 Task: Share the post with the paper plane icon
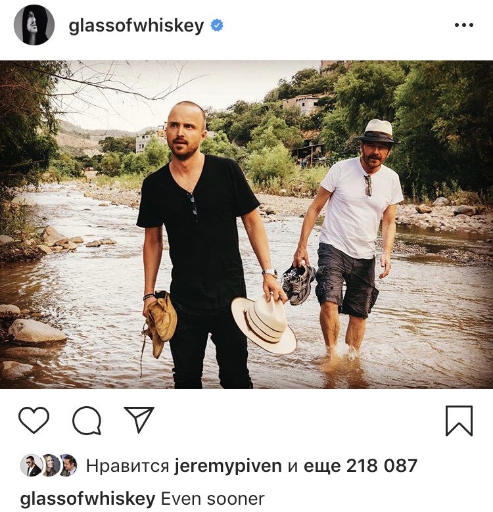click(139, 419)
